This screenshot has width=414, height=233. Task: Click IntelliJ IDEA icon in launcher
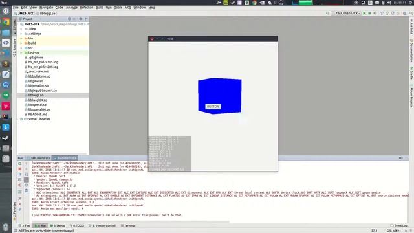click(6, 116)
